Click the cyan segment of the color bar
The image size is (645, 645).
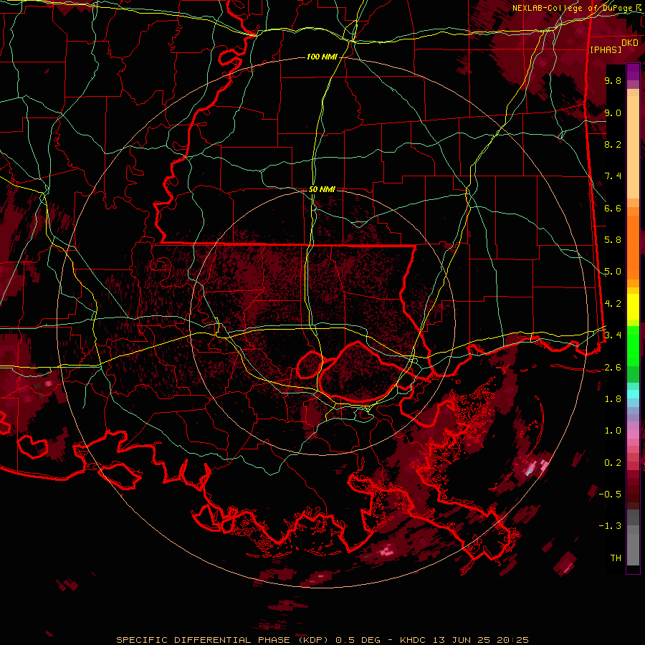click(x=633, y=394)
